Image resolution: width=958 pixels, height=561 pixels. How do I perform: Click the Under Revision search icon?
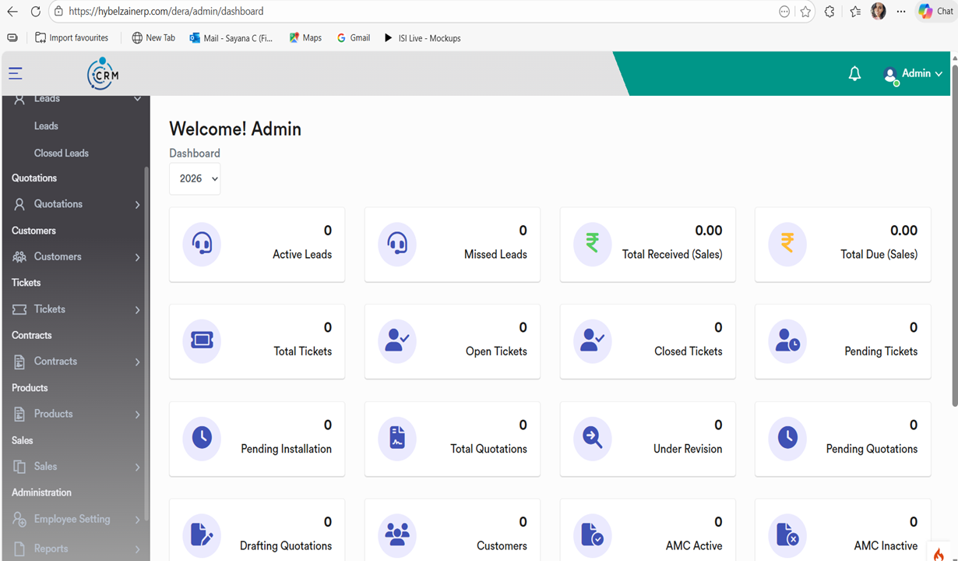point(593,438)
